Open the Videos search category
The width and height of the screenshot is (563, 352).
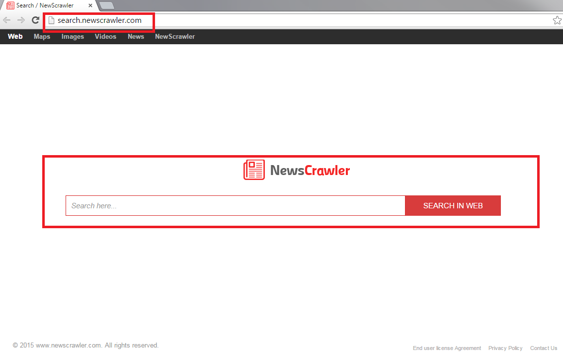pyautogui.click(x=105, y=37)
